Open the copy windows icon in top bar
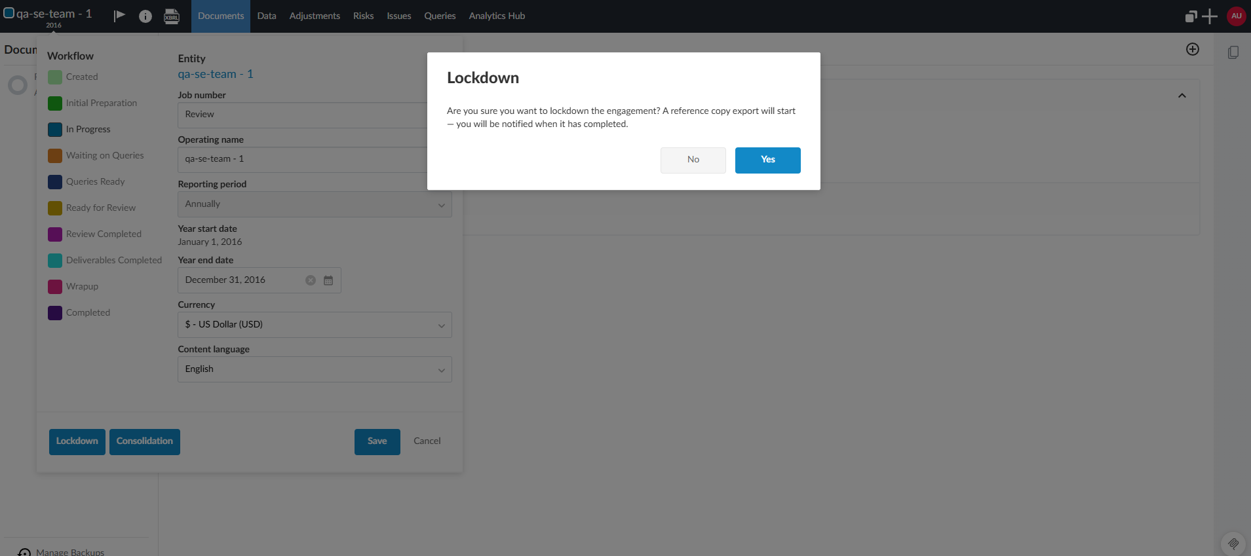Screen dimensions: 1251x556 1191,16
